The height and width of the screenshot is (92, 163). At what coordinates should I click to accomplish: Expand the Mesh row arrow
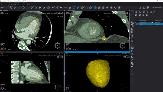[x=135, y=24]
